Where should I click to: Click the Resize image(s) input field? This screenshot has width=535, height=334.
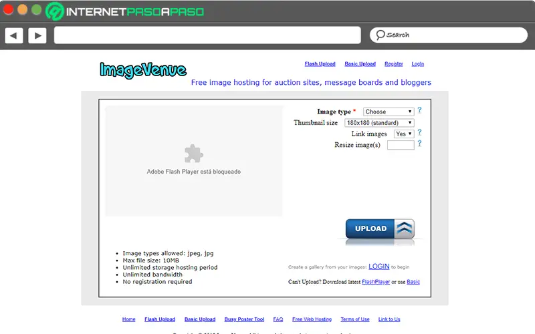click(401, 145)
